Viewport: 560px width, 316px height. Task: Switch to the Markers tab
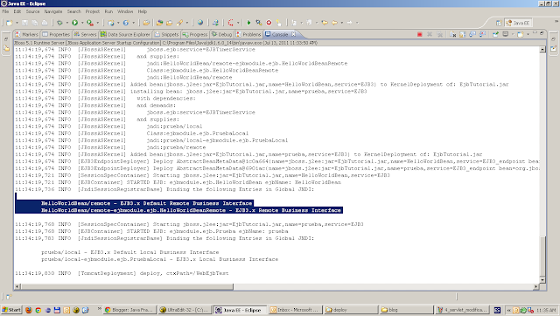click(x=27, y=34)
